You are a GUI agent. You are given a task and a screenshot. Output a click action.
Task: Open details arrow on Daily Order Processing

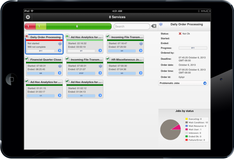[60, 51]
